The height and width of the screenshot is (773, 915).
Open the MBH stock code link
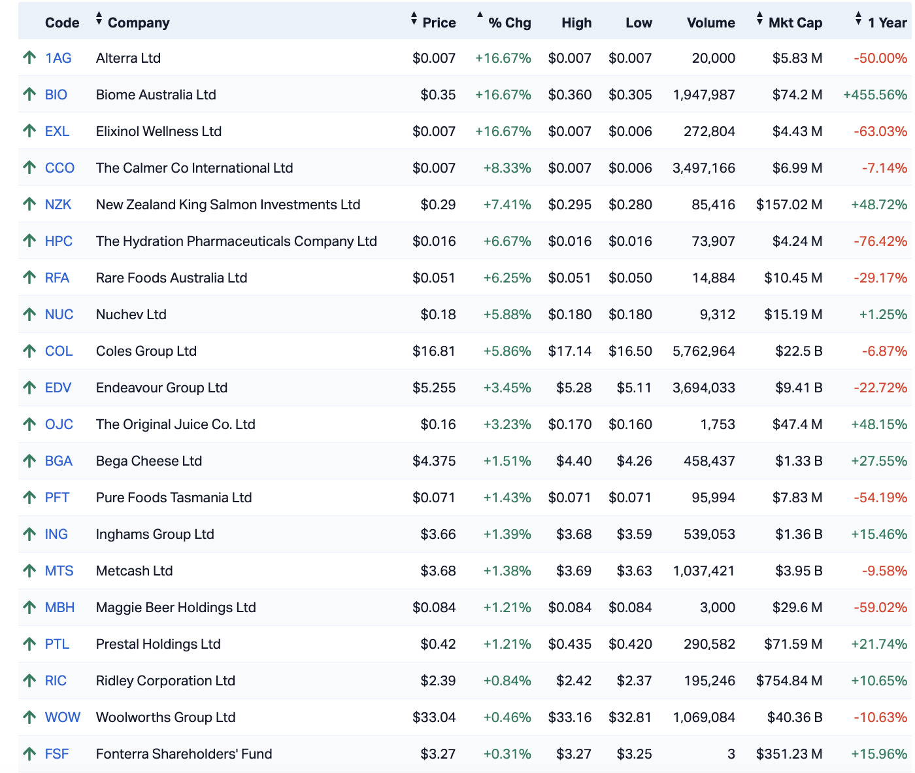click(x=59, y=607)
